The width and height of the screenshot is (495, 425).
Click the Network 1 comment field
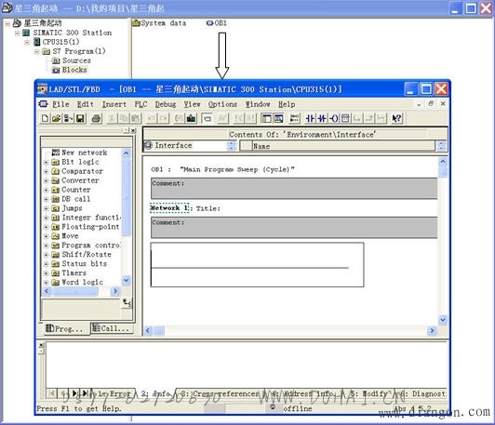coord(294,228)
